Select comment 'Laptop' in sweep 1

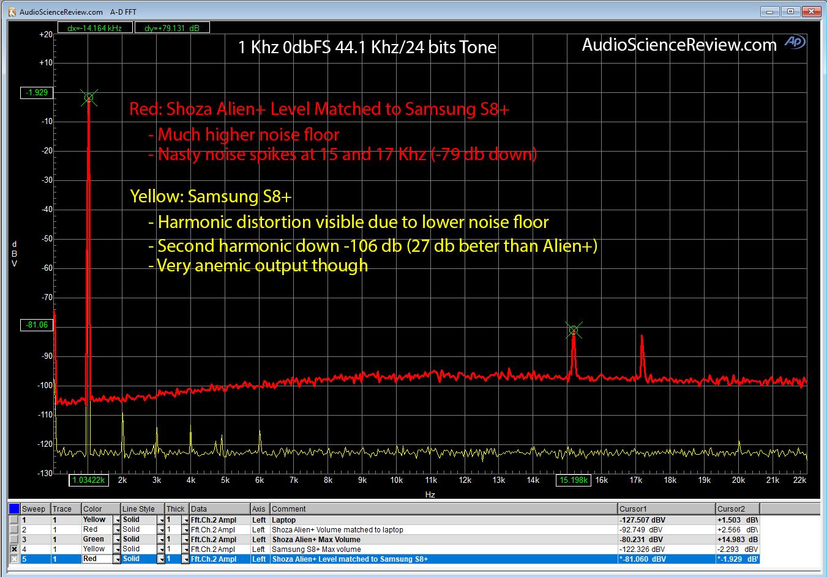coord(283,520)
